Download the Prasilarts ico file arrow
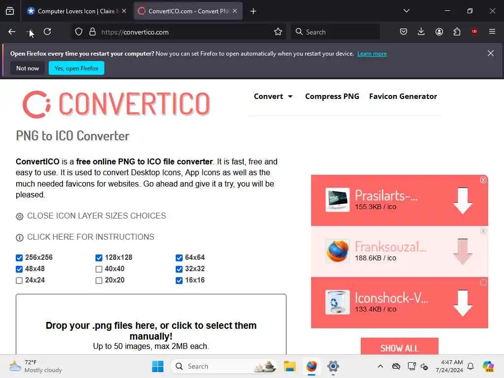Image resolution: width=504 pixels, height=378 pixels. 463,201
